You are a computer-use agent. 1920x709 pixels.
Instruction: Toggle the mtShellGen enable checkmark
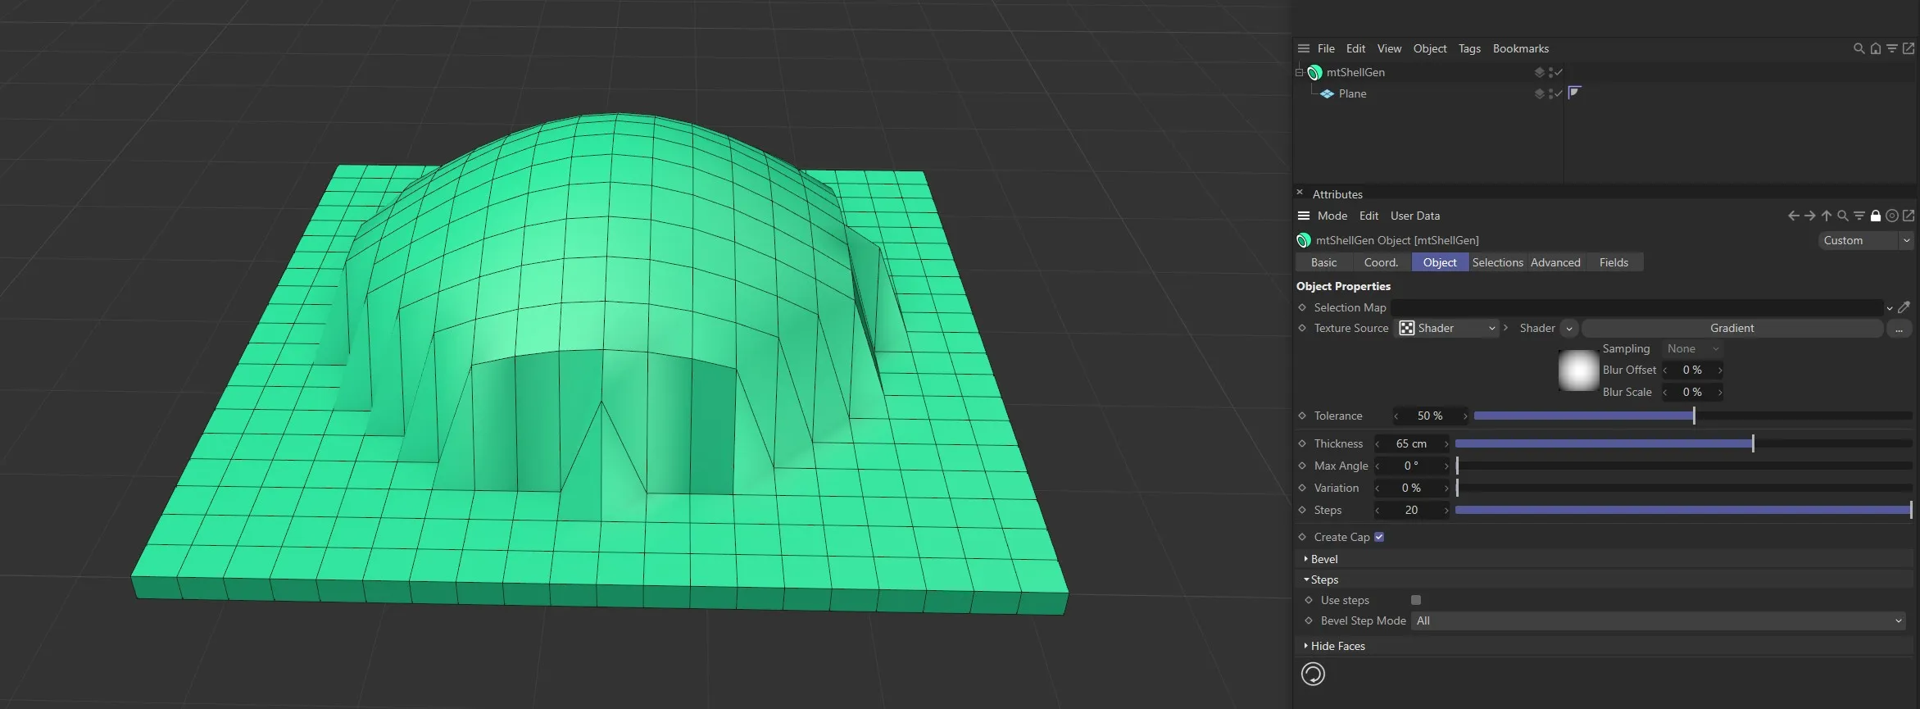(1558, 72)
